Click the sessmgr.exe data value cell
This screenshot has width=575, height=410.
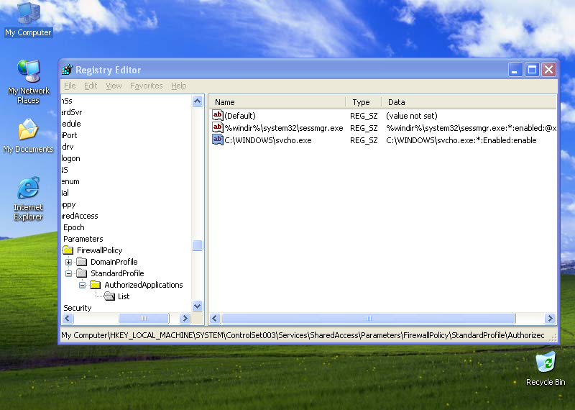point(471,128)
